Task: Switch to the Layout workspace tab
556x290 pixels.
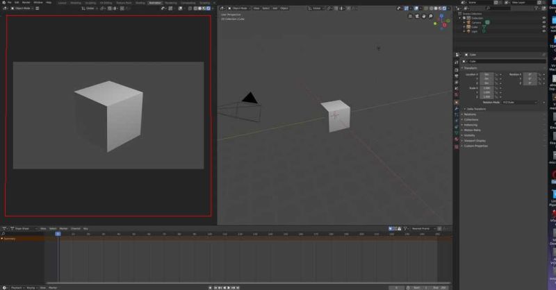Action: tap(62, 3)
